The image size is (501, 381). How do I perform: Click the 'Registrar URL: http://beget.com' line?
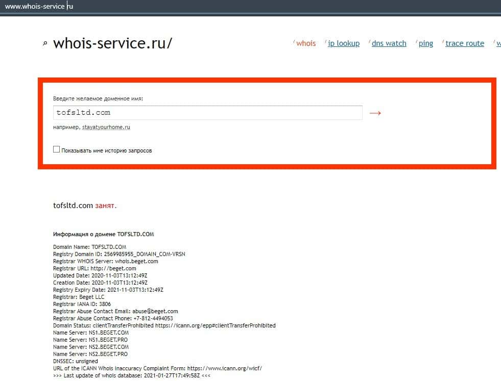point(94,268)
